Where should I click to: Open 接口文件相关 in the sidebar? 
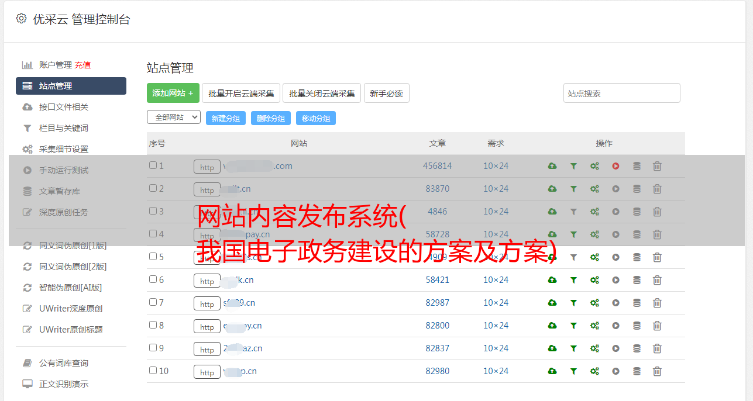pos(64,107)
